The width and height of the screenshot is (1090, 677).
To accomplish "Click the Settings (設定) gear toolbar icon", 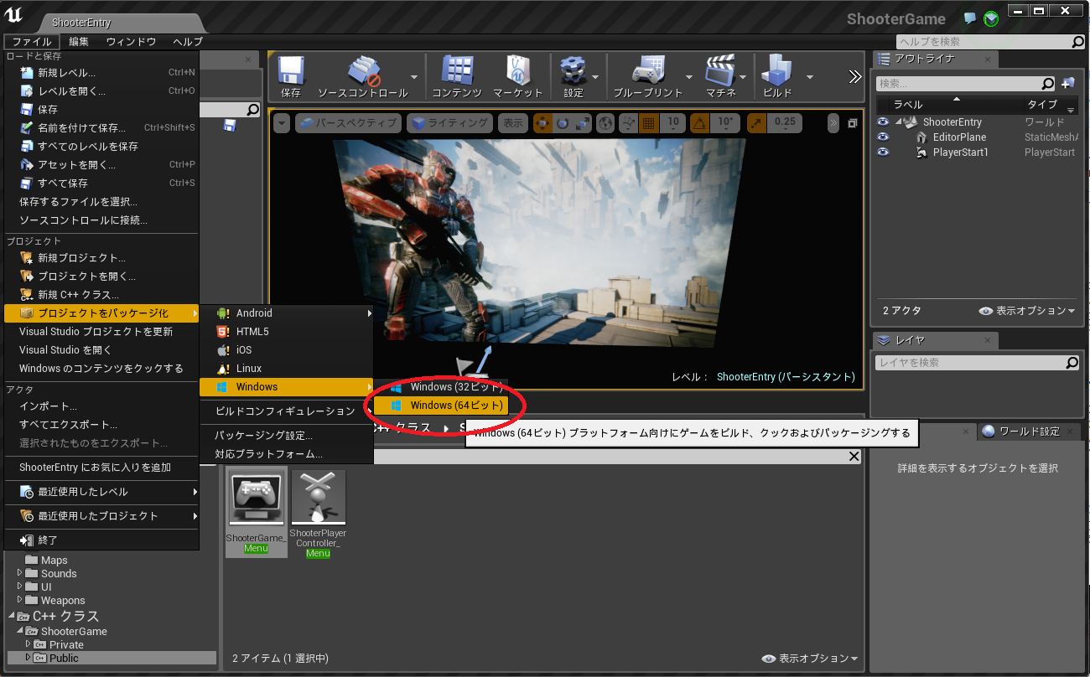I will [x=574, y=70].
